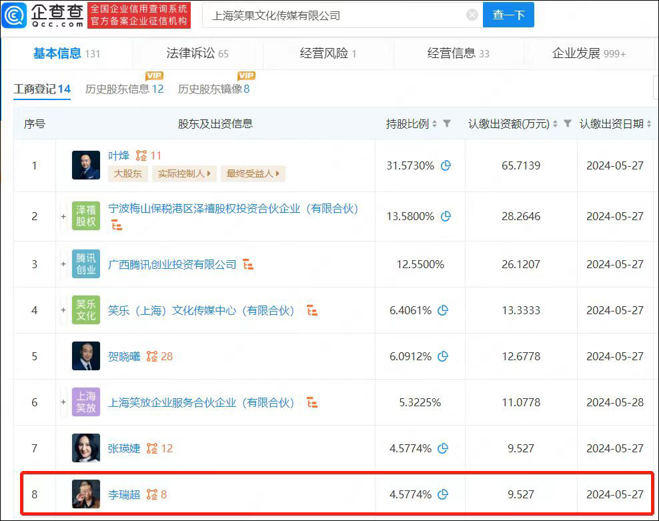View 叶烽's 31.5730% share pie icon
Viewport: 659px width, 521px height.
point(446,165)
